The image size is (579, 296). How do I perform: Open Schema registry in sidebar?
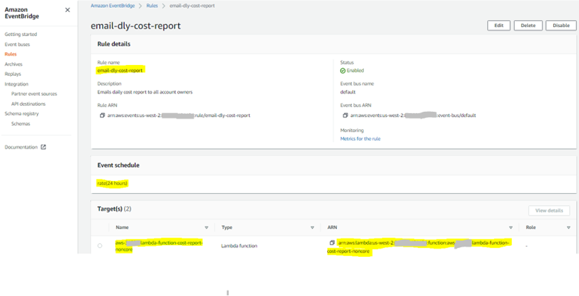pos(21,114)
